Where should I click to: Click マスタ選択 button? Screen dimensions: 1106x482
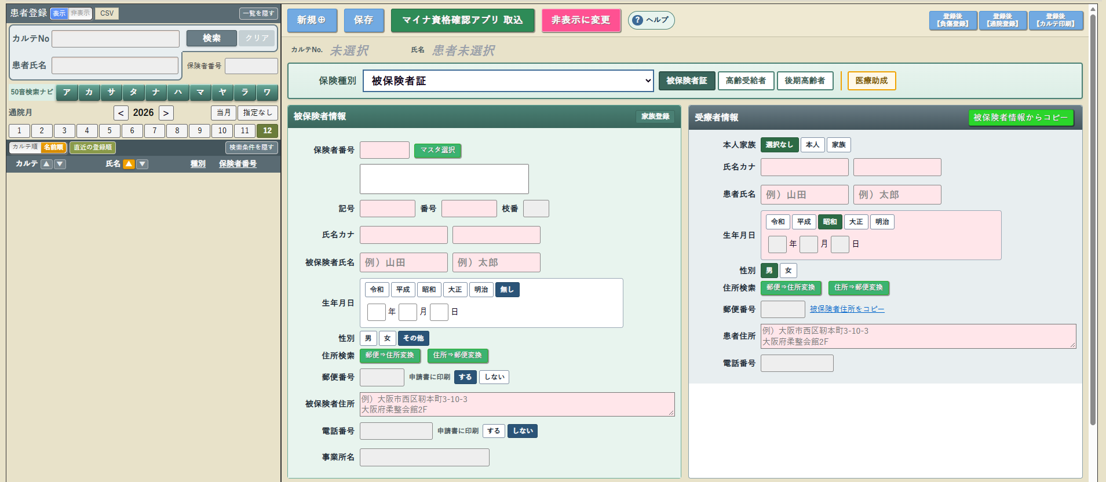[x=437, y=150]
